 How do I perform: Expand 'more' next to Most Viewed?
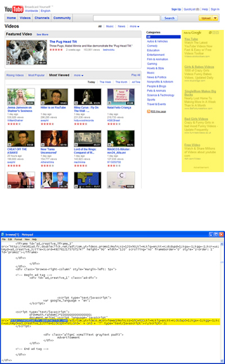click(79, 75)
